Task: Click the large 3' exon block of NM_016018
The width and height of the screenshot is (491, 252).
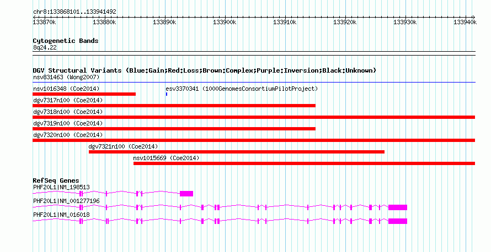Action: 398,221
